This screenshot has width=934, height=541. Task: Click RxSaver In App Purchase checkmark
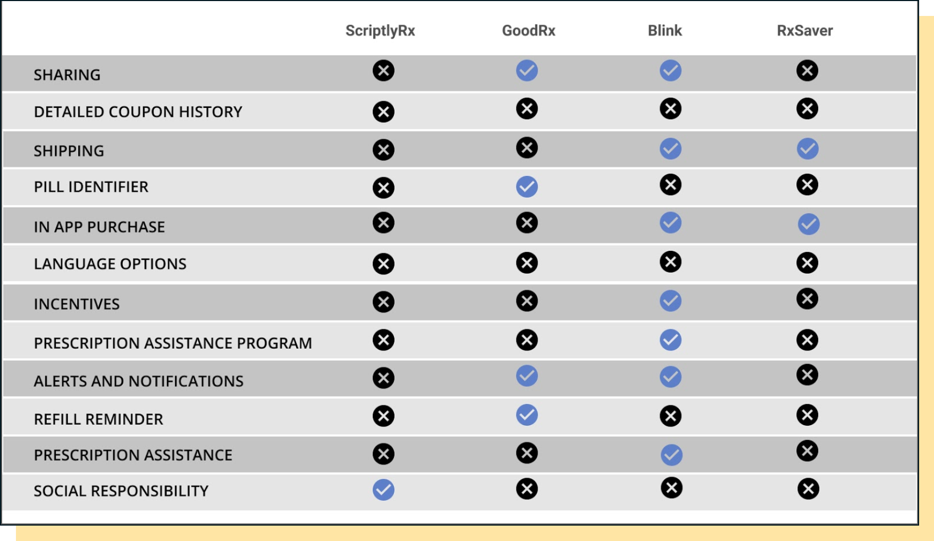(809, 224)
